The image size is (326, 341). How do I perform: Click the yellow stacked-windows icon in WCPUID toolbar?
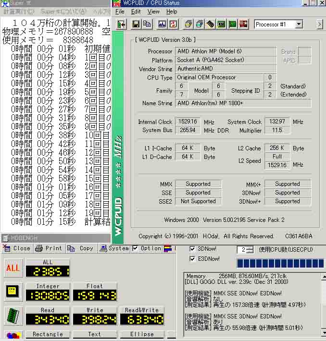(188, 24)
